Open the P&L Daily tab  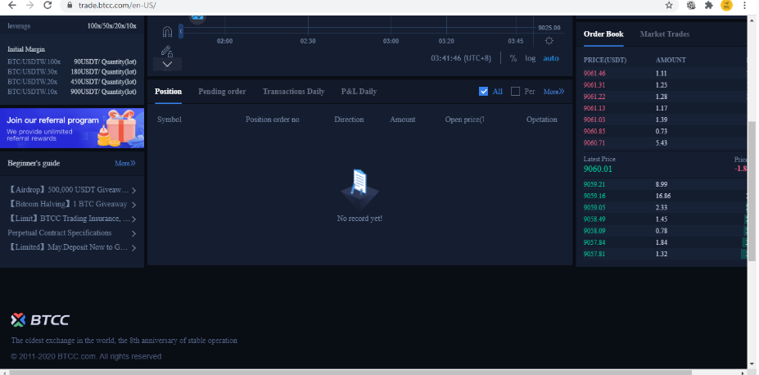click(359, 92)
